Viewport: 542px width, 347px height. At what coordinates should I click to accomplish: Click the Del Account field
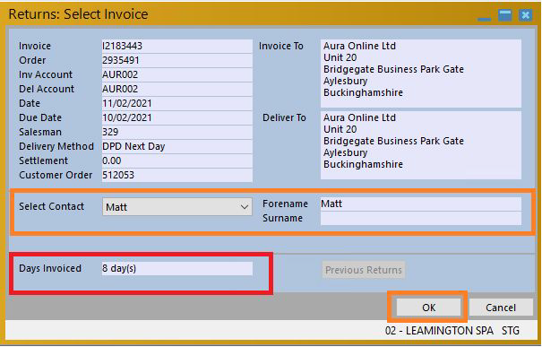(177, 90)
